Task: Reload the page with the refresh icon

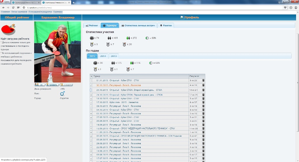Action: (13, 8)
